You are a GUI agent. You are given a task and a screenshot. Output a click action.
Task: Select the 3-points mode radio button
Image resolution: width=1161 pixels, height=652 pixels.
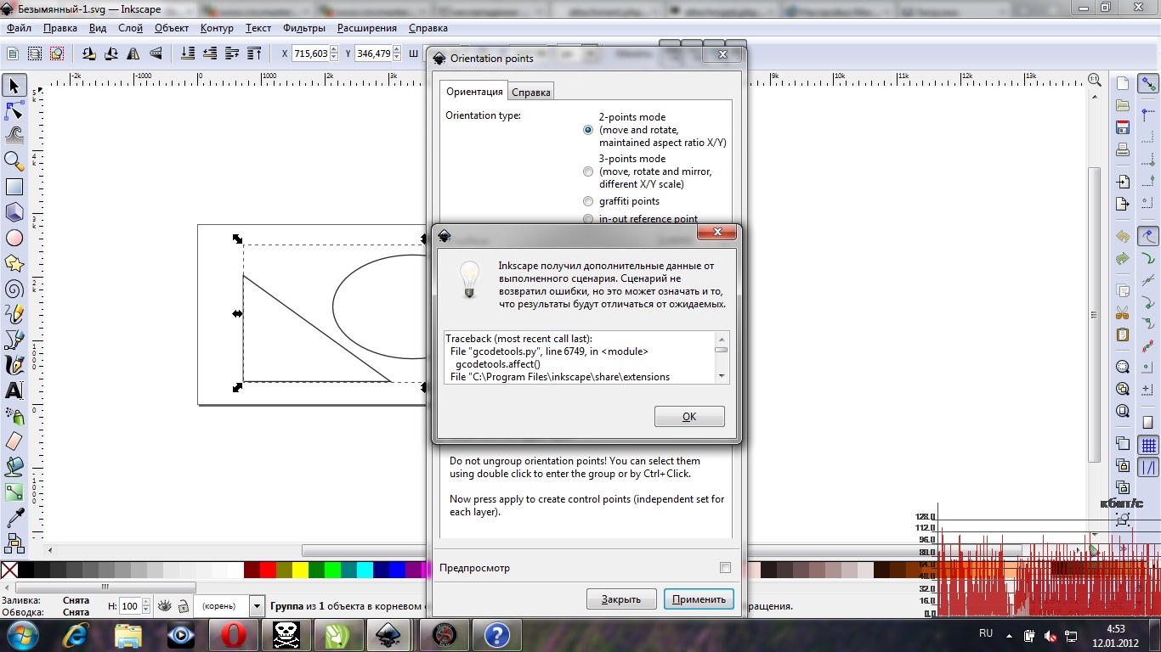pos(588,171)
